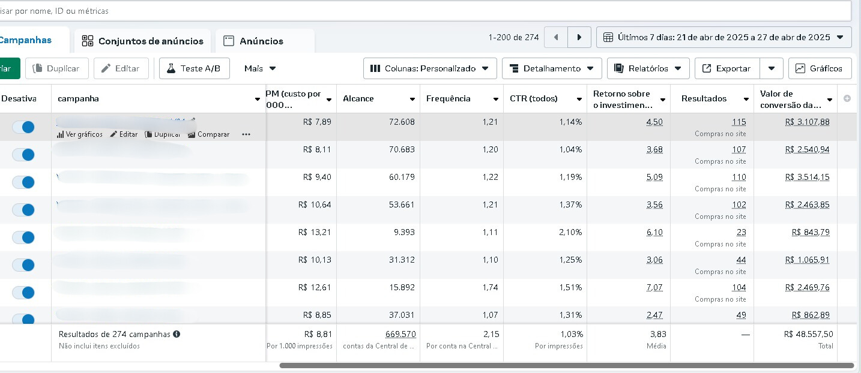Click the calendar icon in date picker
The width and height of the screenshot is (861, 373).
608,37
